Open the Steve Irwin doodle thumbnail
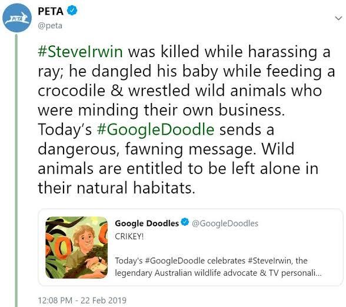The width and height of the screenshot is (346, 307). pos(76,248)
